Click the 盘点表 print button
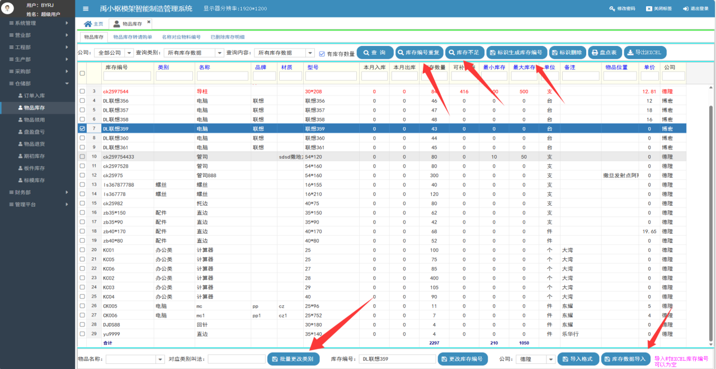Viewport: 716px width, 369px height. 604,53
